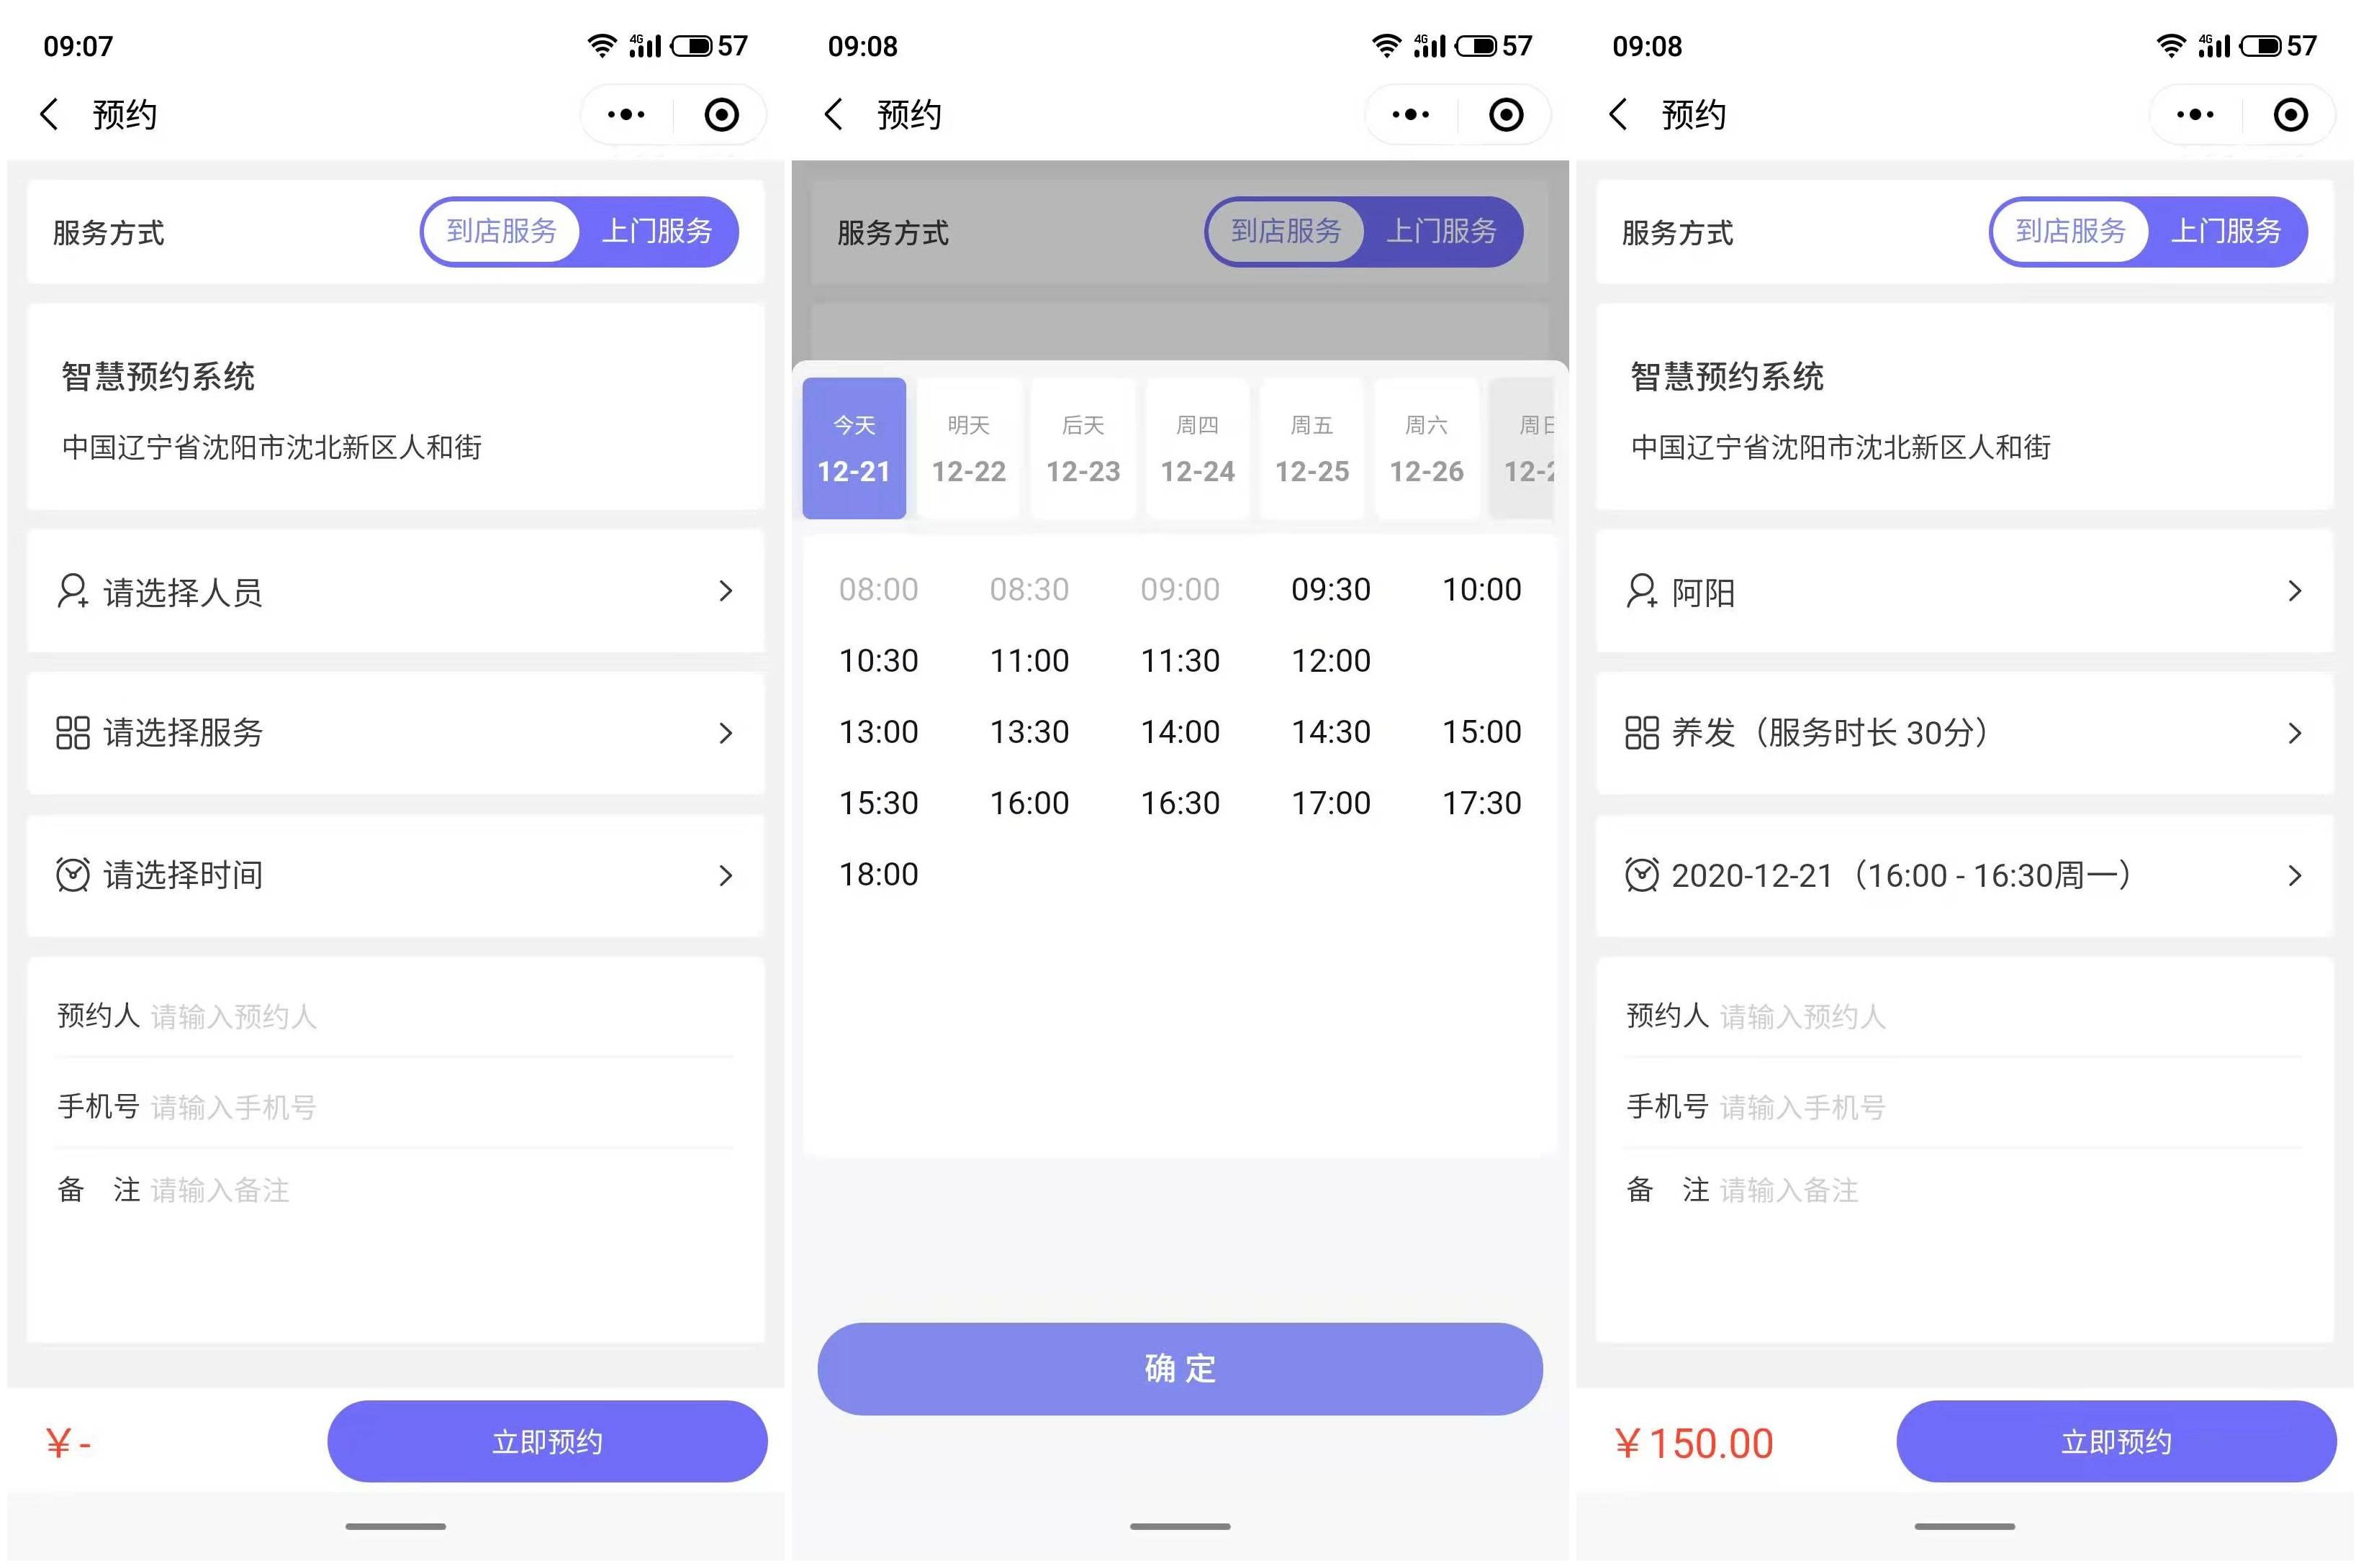
Task: Pick the 10:00 time slot
Action: coord(1481,589)
